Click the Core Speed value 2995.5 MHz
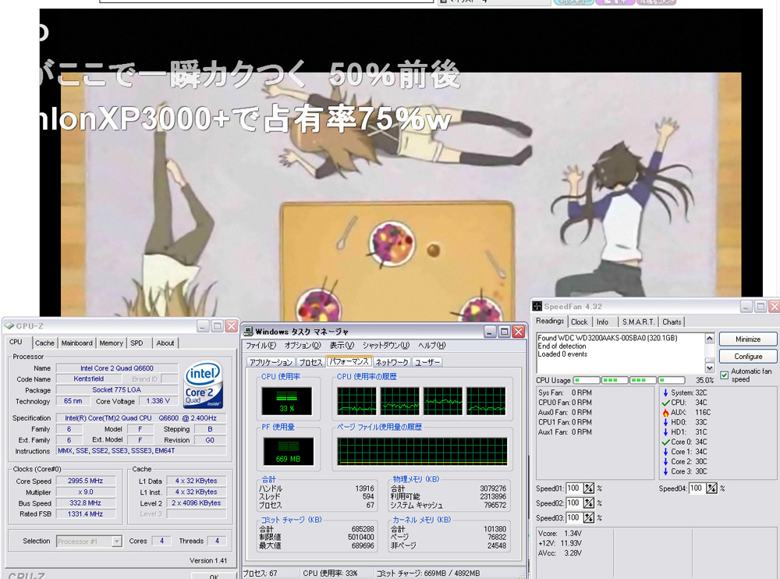This screenshot has width=780, height=579. click(x=86, y=481)
